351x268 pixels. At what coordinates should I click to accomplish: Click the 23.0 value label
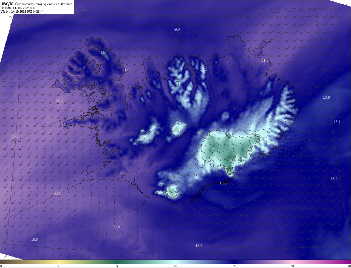pyautogui.click(x=58, y=193)
